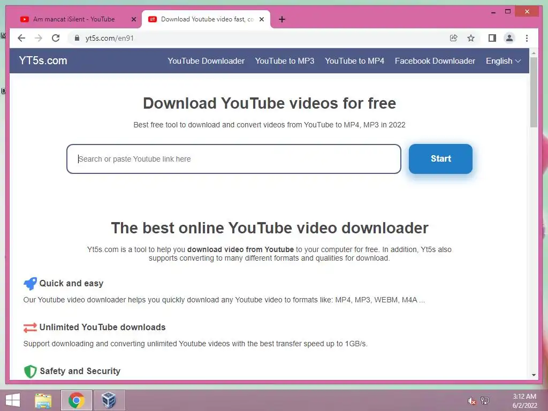Screen dimensions: 548x411
Task: Click the Unlimited YouTube downloads heading
Action: pos(102,327)
